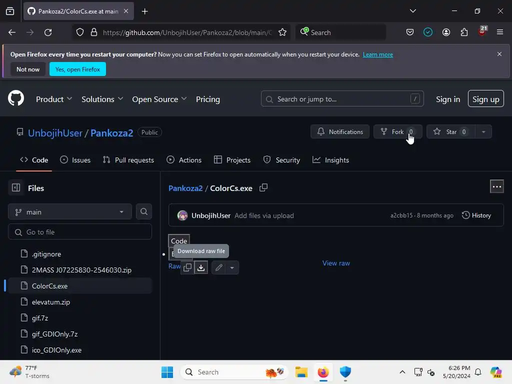Open Pocket save icon in toolbar

(x=410, y=32)
